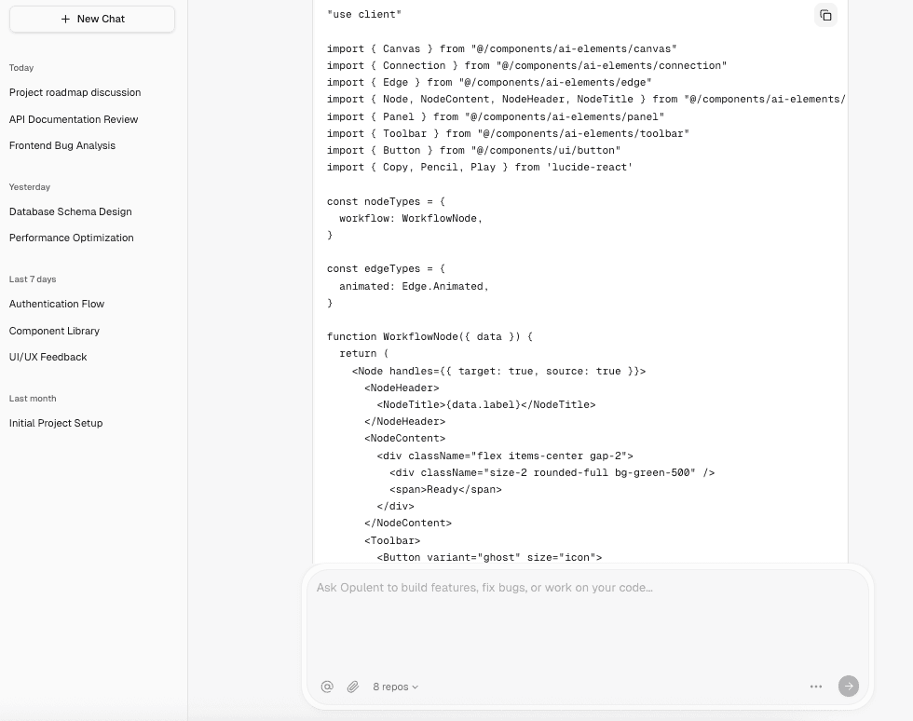Screen dimensions: 913x721
Task: Click the plus icon in New Chat
Action: click(65, 19)
